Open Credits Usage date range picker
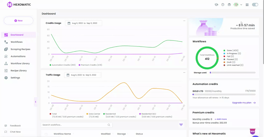Screen dimensions: 264x137 (x=84, y=23)
